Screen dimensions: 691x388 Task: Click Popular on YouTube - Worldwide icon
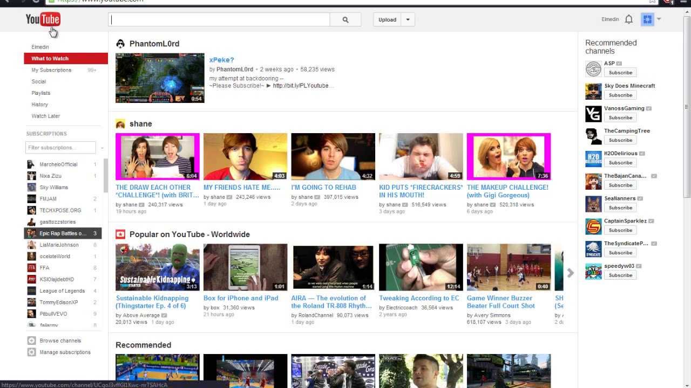(120, 234)
